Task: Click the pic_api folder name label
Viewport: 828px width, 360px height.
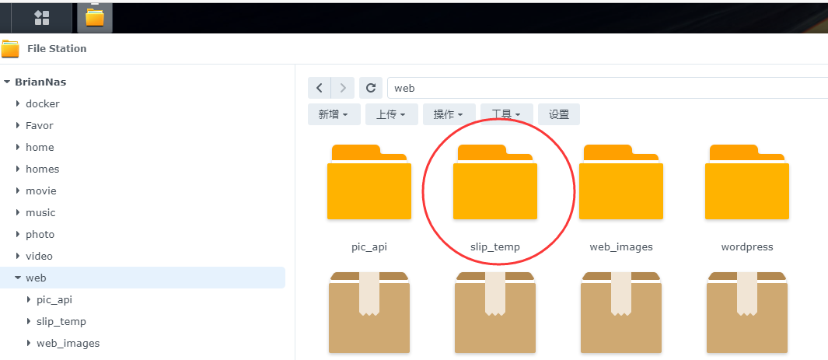Action: 369,247
